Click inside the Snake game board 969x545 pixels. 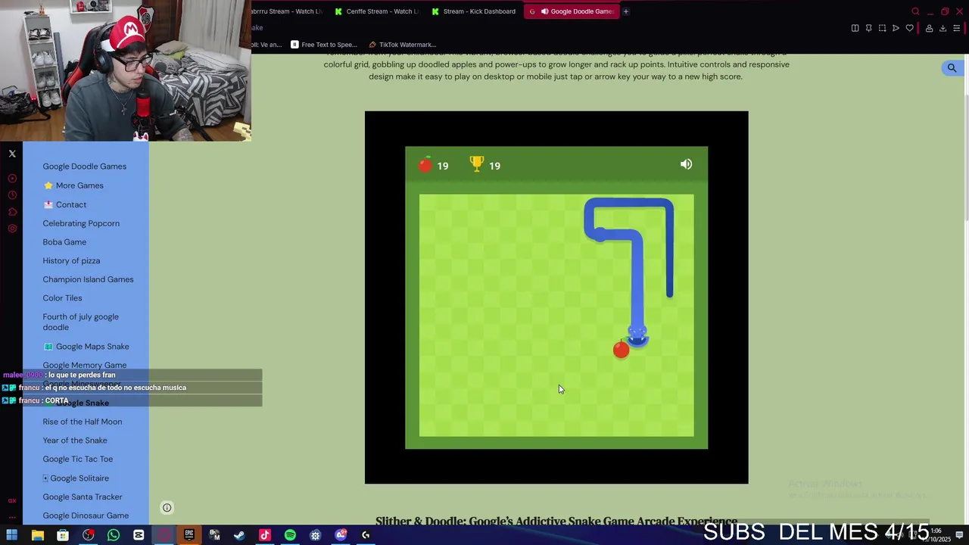point(556,316)
